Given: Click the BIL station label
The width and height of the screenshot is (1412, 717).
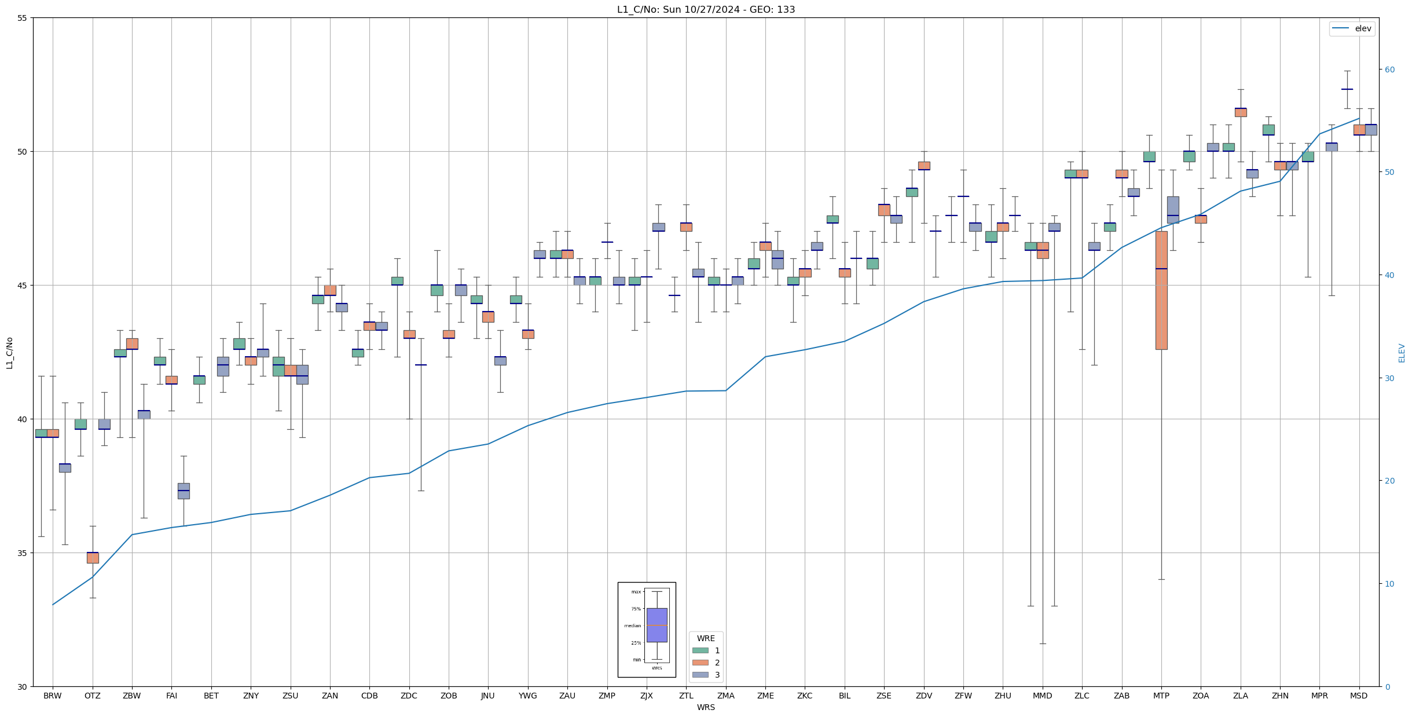Looking at the screenshot, I should click(x=845, y=696).
